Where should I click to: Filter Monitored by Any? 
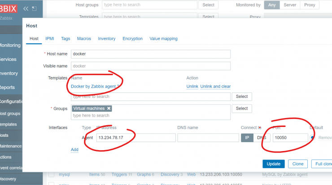272,5
